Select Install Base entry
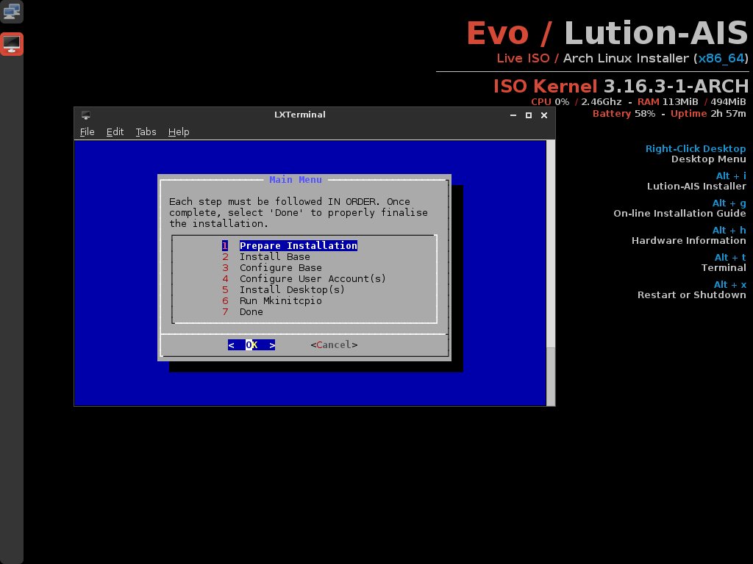The width and height of the screenshot is (753, 564). point(266,256)
